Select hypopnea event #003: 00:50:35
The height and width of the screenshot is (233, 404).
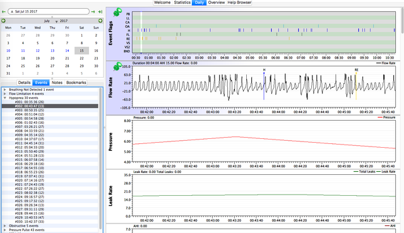[x=50, y=111]
